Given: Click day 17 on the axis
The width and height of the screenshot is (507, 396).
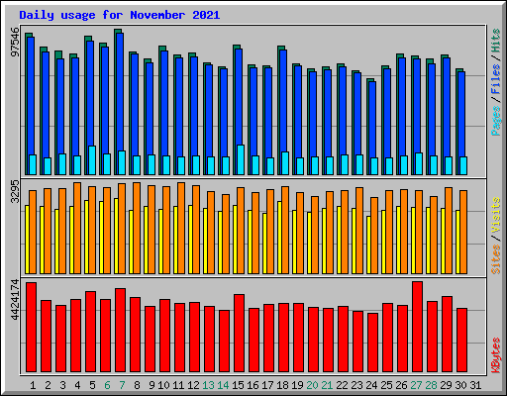Looking at the screenshot, I should coord(267,385).
